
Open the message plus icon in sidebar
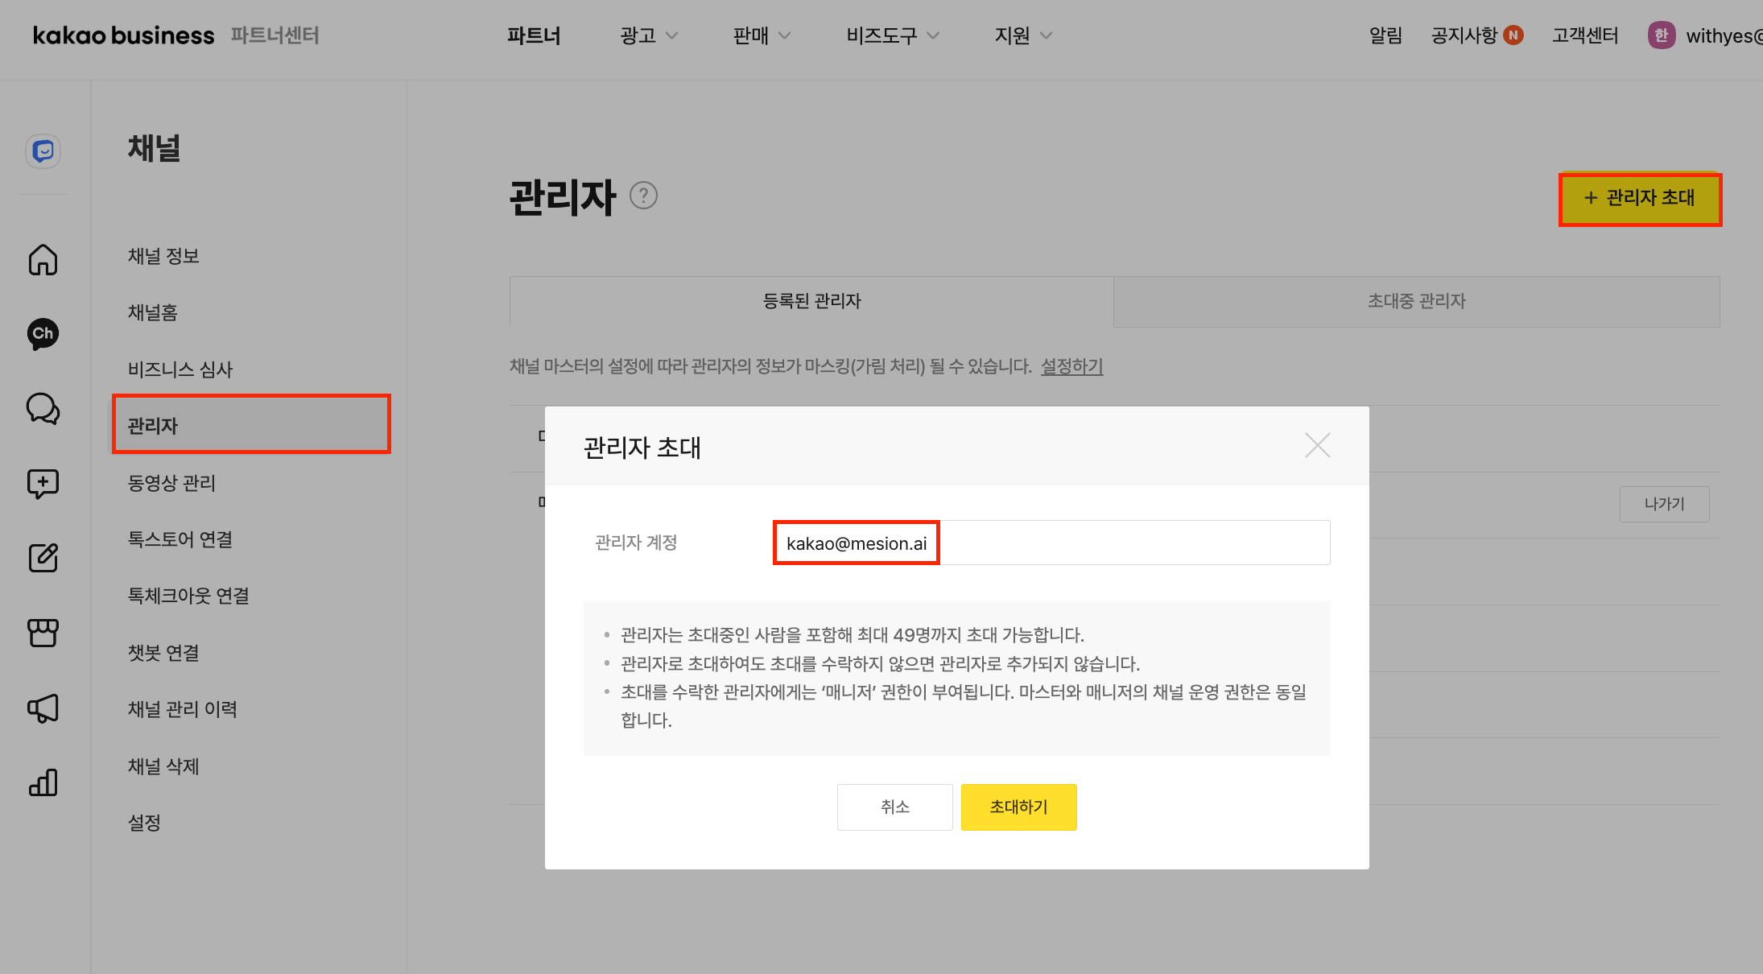coord(43,484)
